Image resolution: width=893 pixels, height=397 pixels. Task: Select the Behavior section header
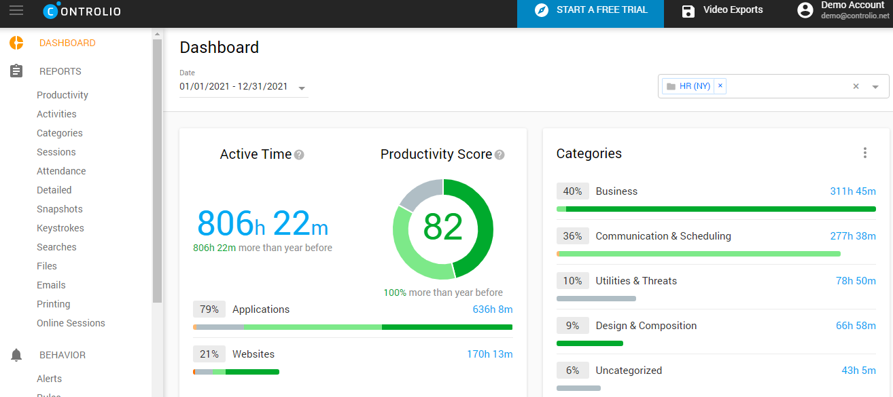[63, 355]
